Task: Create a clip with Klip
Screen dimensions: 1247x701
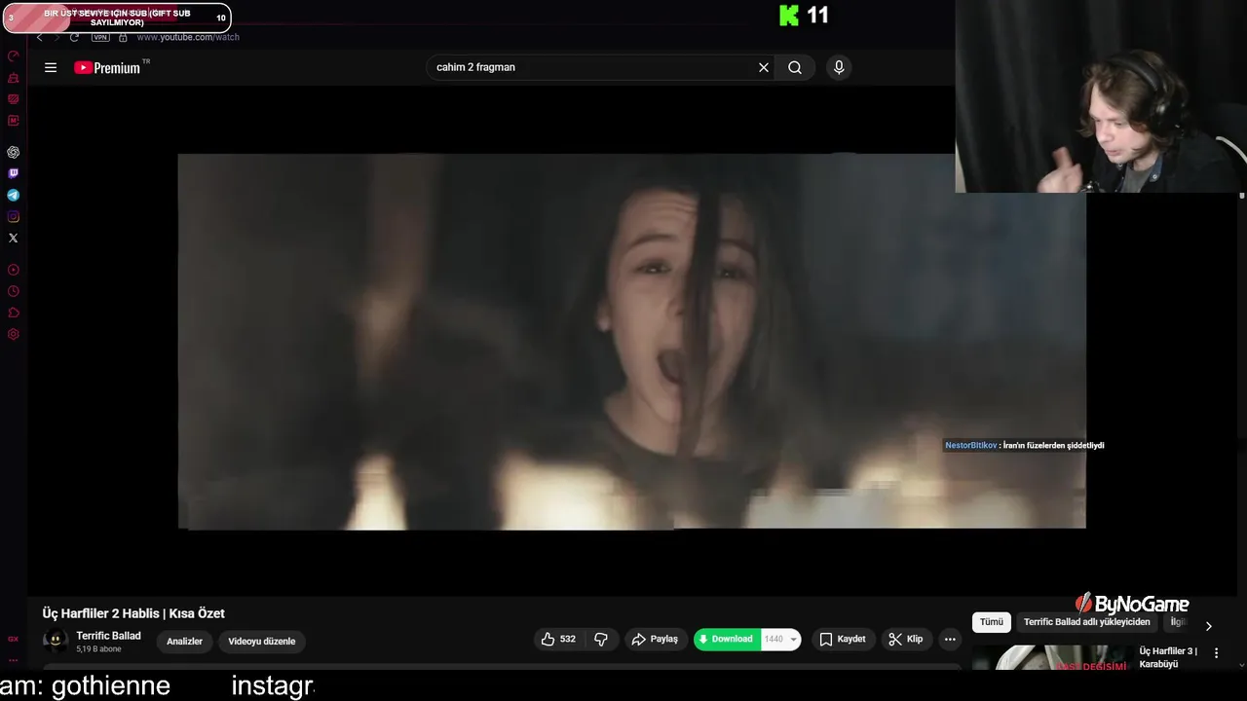Action: [x=906, y=640]
